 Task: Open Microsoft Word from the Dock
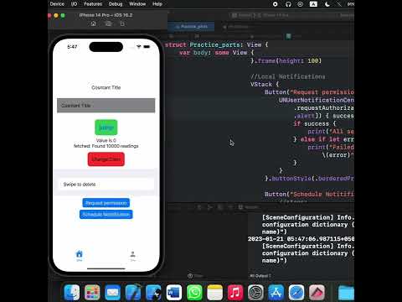click(174, 293)
